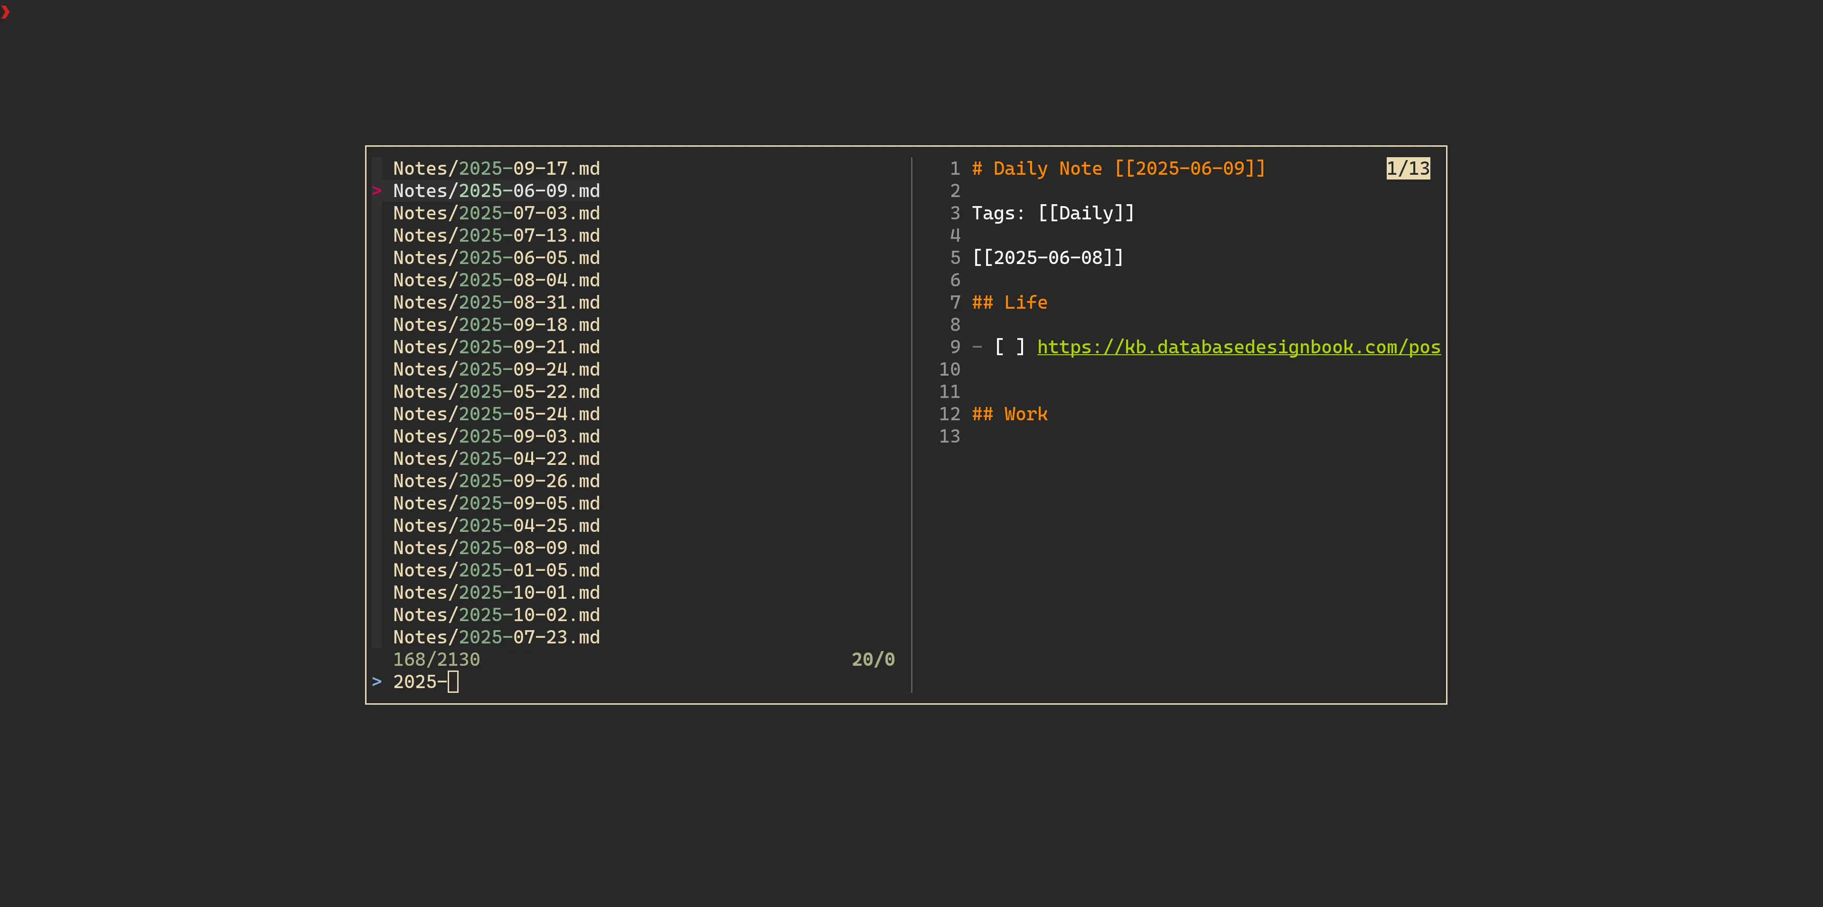Click the ## Life heading
1823x907 pixels.
click(1009, 302)
